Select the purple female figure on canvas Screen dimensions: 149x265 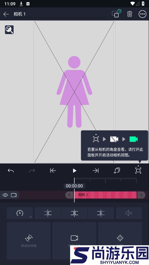[x=74, y=92]
